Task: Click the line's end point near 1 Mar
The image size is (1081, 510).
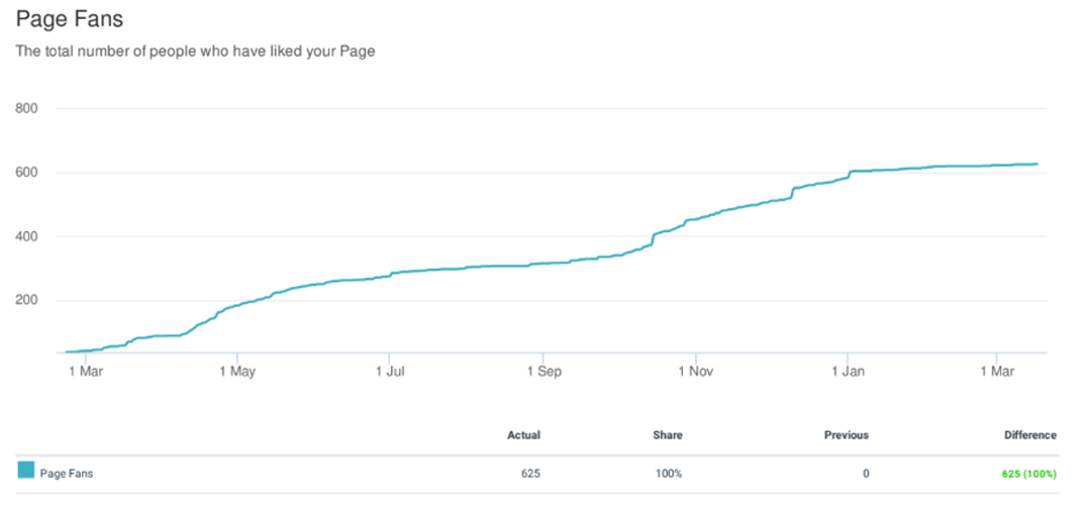Action: point(1038,164)
